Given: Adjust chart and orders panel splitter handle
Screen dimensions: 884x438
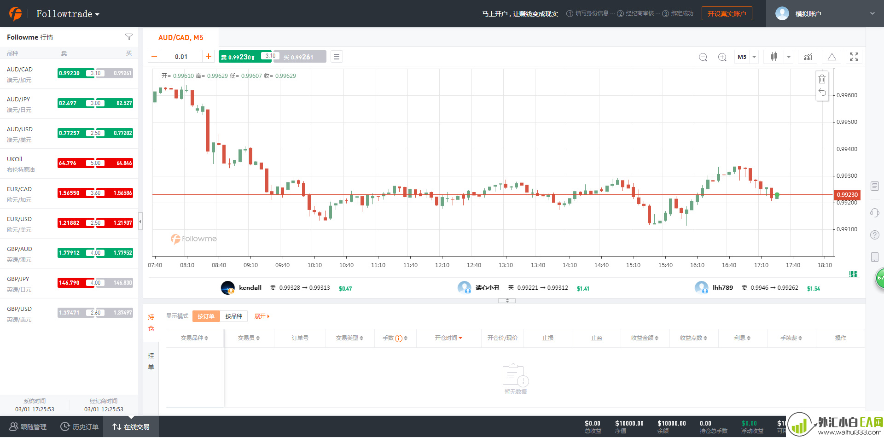Looking at the screenshot, I should tap(507, 300).
